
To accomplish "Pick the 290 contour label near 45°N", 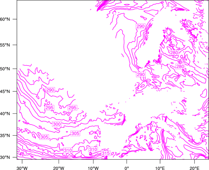I will [x=50, y=90].
